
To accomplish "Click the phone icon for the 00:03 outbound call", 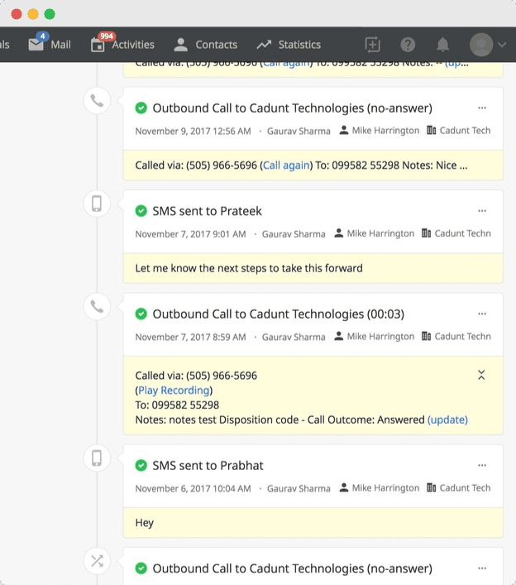I will click(x=97, y=307).
